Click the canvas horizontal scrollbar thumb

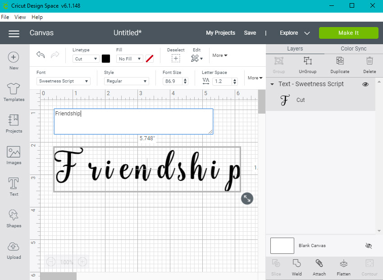tap(58, 276)
